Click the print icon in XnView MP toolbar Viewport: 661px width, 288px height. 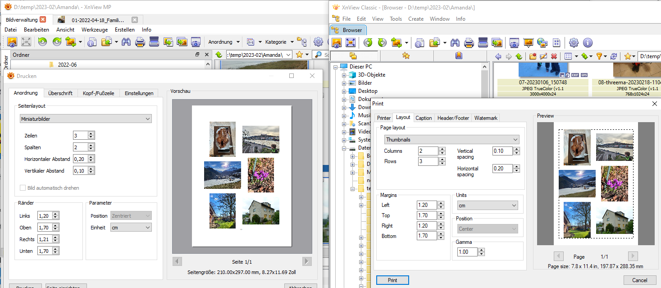tap(140, 42)
